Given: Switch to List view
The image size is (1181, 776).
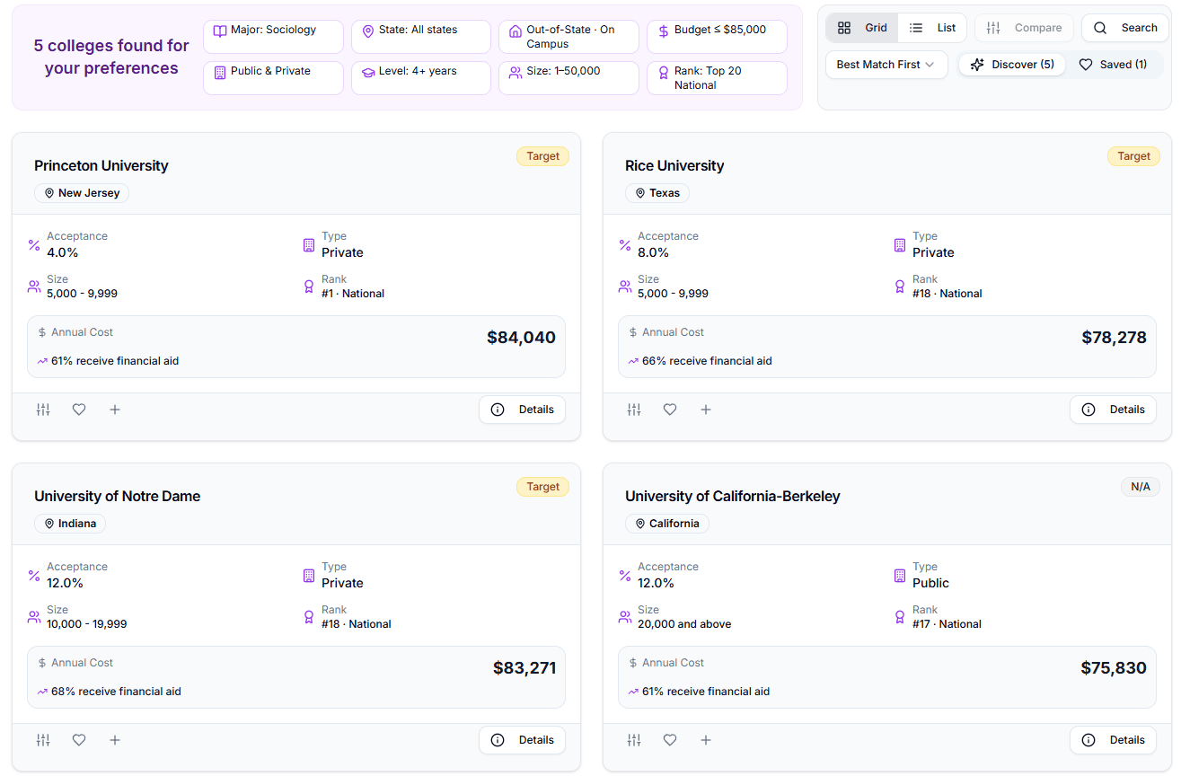Looking at the screenshot, I should [932, 28].
